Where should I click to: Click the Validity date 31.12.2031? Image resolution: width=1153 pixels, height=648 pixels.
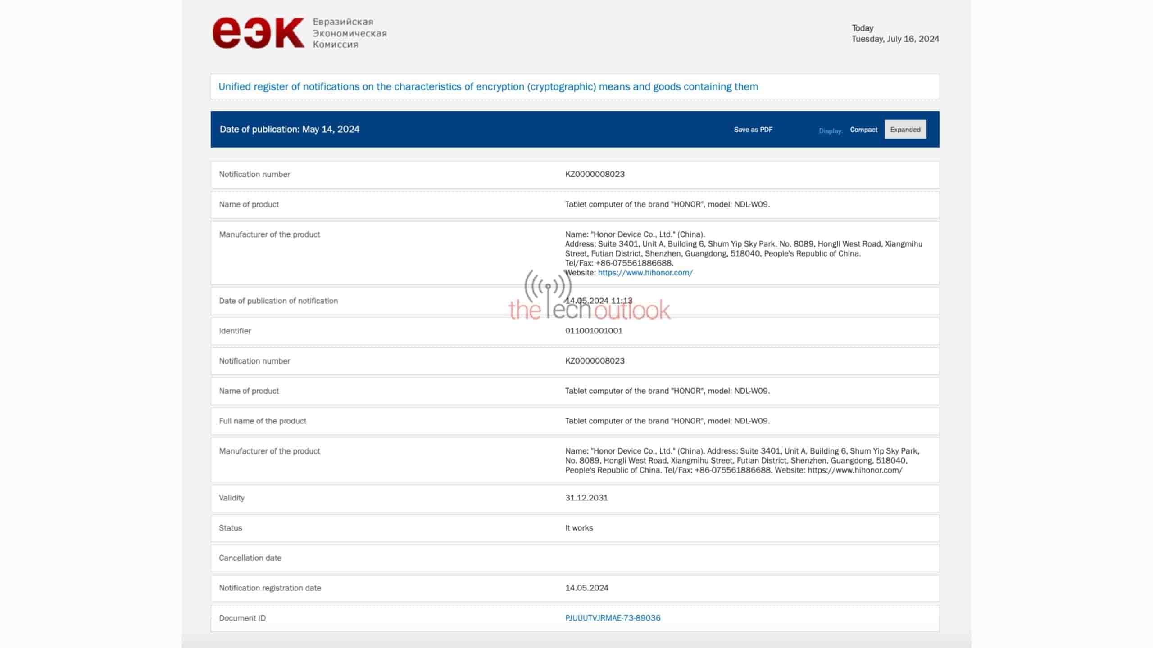pos(586,498)
